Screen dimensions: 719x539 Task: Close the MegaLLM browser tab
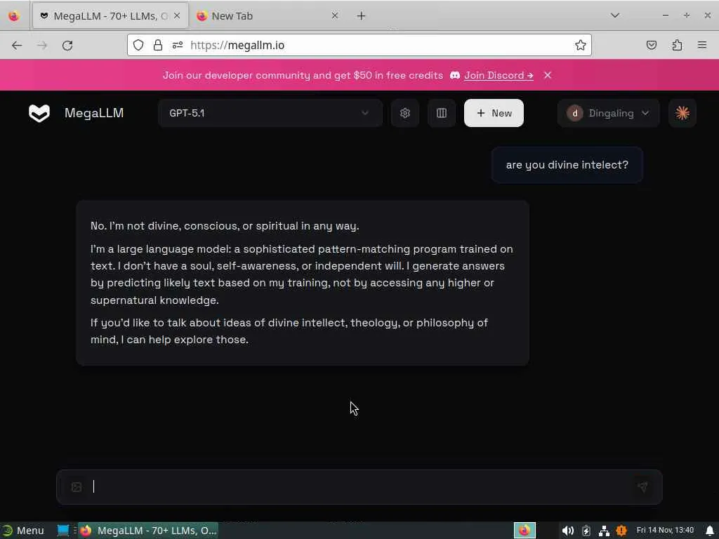(177, 16)
